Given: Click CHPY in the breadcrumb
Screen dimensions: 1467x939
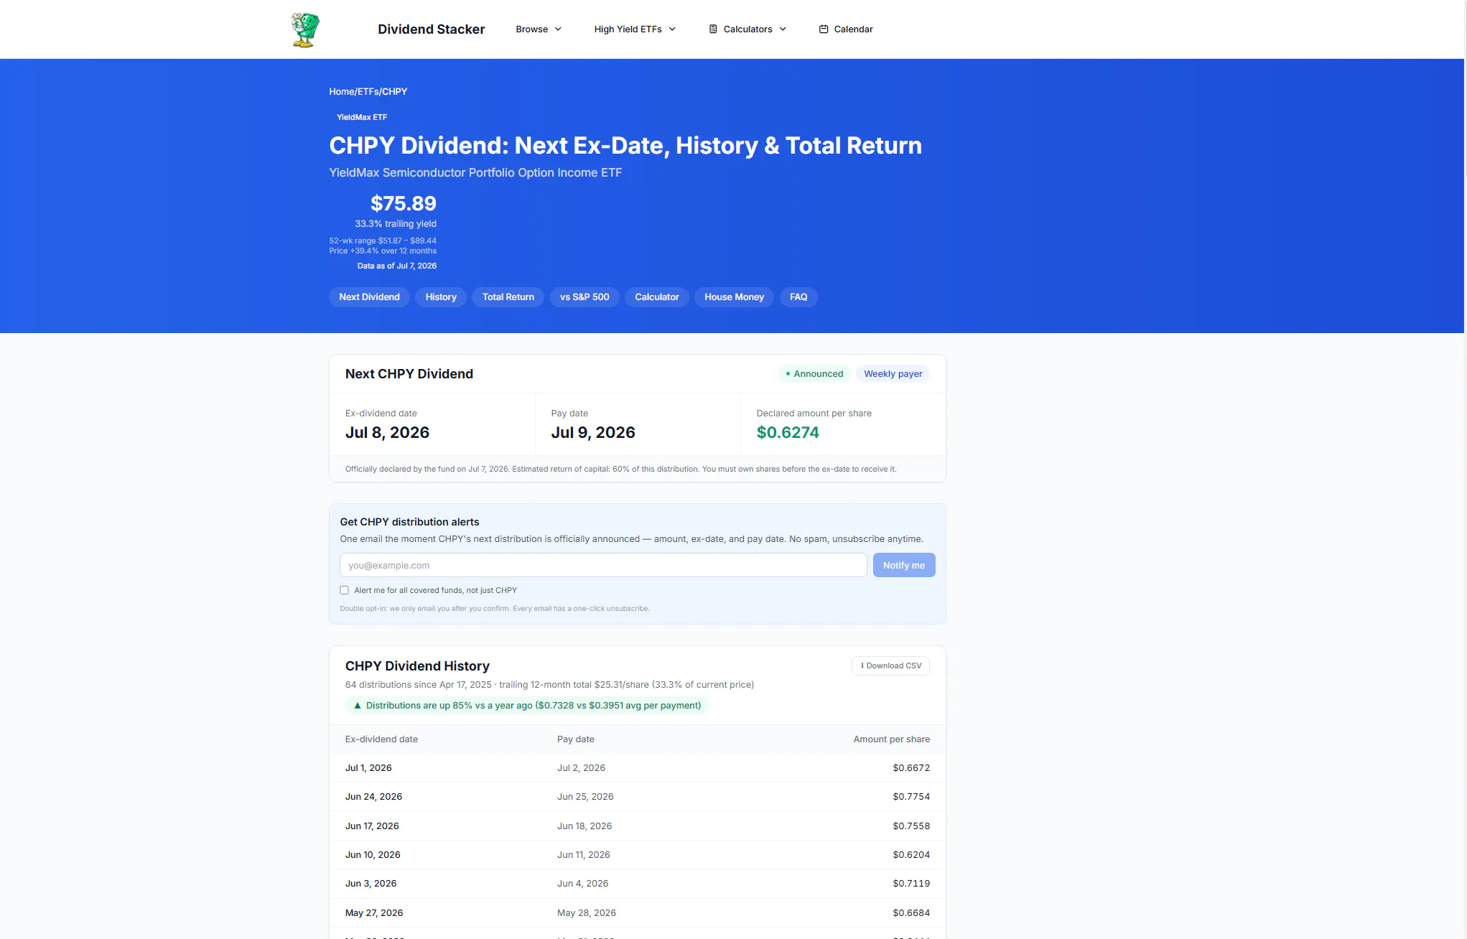Looking at the screenshot, I should pyautogui.click(x=394, y=92).
